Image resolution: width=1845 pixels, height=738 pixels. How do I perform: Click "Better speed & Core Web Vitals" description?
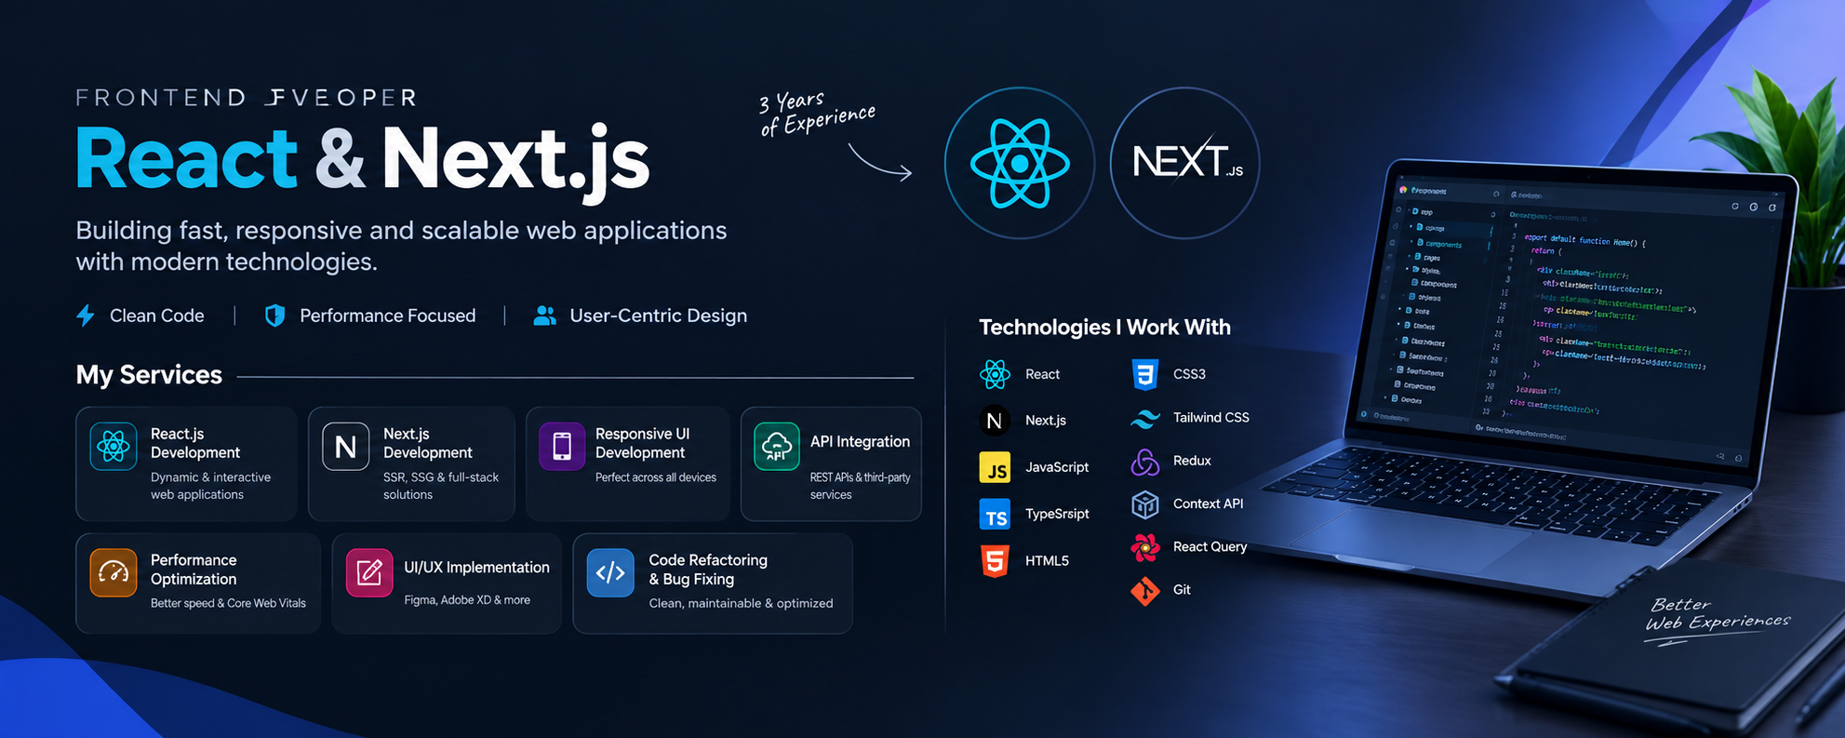coord(228,603)
